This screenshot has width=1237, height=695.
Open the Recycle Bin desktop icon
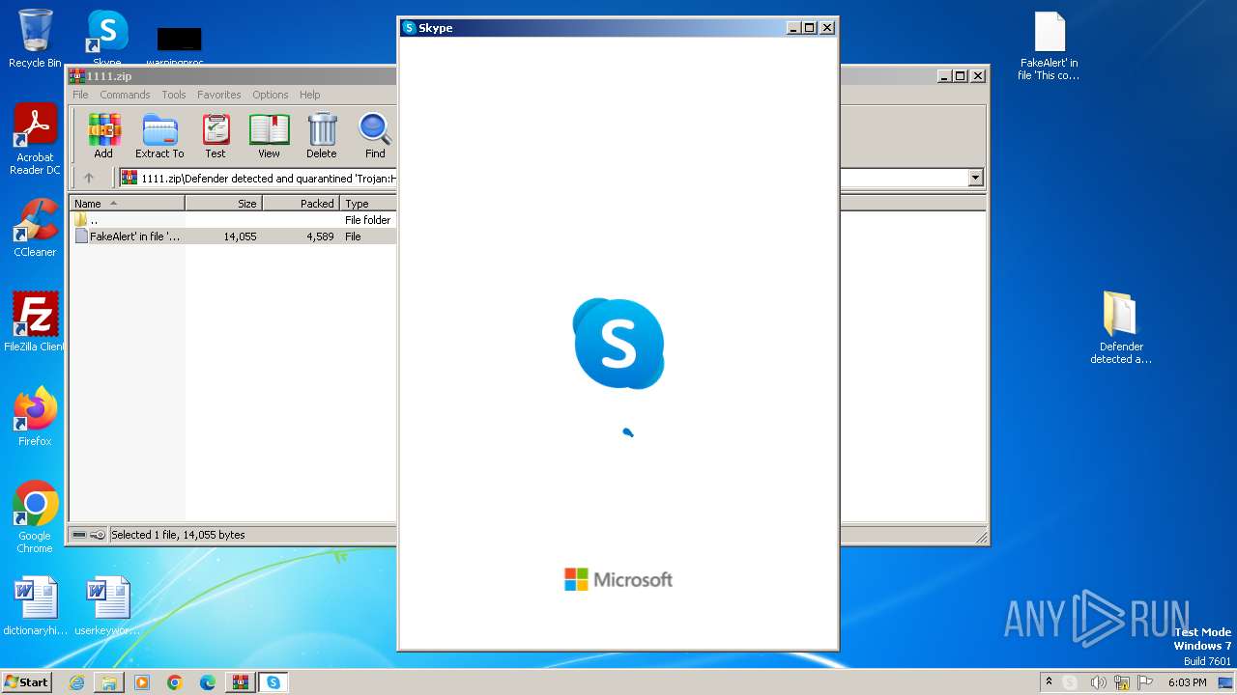pyautogui.click(x=35, y=39)
